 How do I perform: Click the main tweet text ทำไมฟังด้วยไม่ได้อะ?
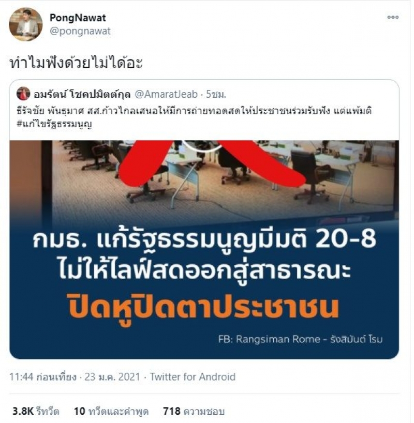pos(76,63)
